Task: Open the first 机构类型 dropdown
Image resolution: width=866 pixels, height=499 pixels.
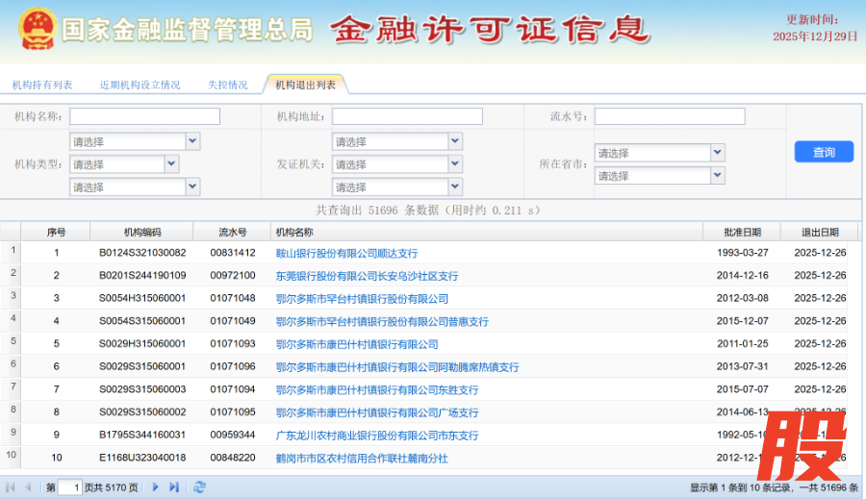Action: coord(192,141)
